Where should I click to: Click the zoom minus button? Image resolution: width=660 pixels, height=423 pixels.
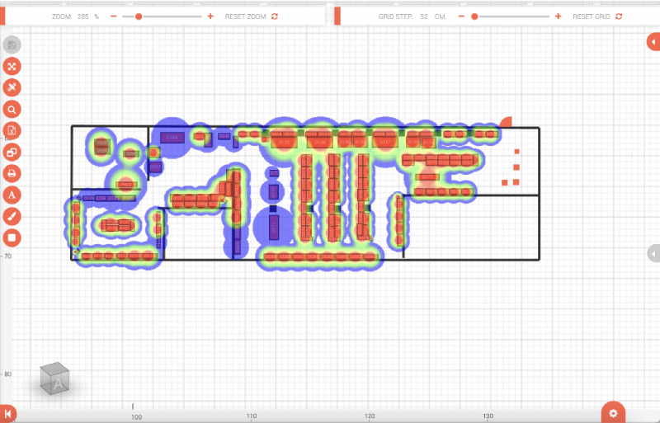113,16
